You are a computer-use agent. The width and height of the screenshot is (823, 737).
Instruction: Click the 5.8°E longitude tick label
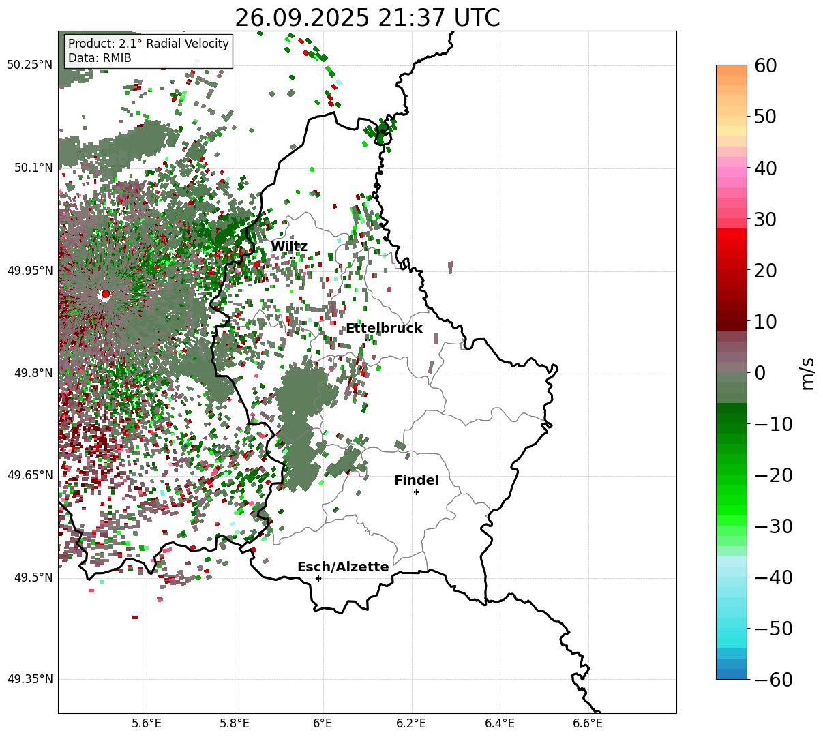(x=235, y=723)
